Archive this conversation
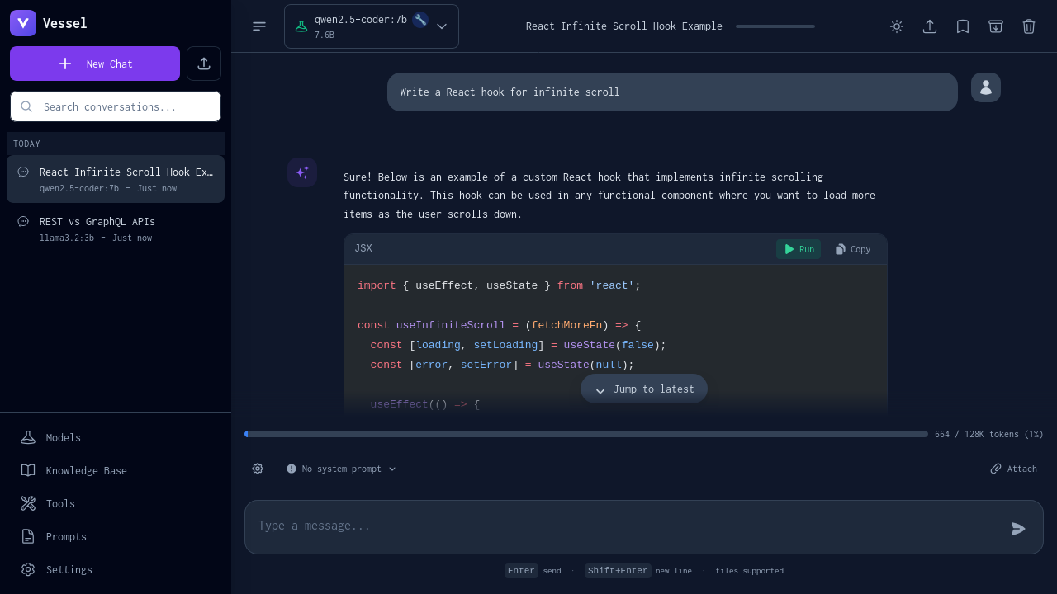Image resolution: width=1057 pixels, height=594 pixels. point(996,26)
